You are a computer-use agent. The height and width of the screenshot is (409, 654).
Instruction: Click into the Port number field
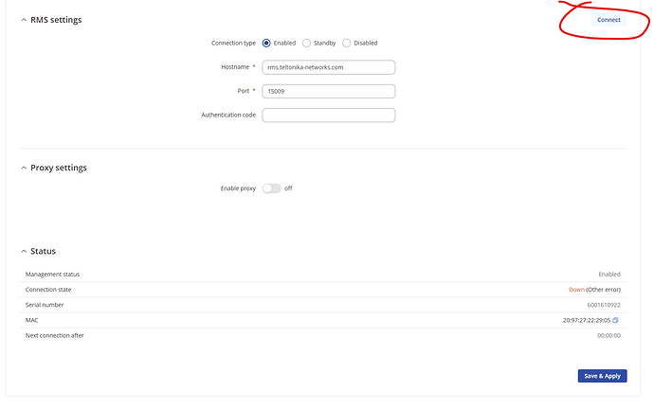click(x=328, y=92)
